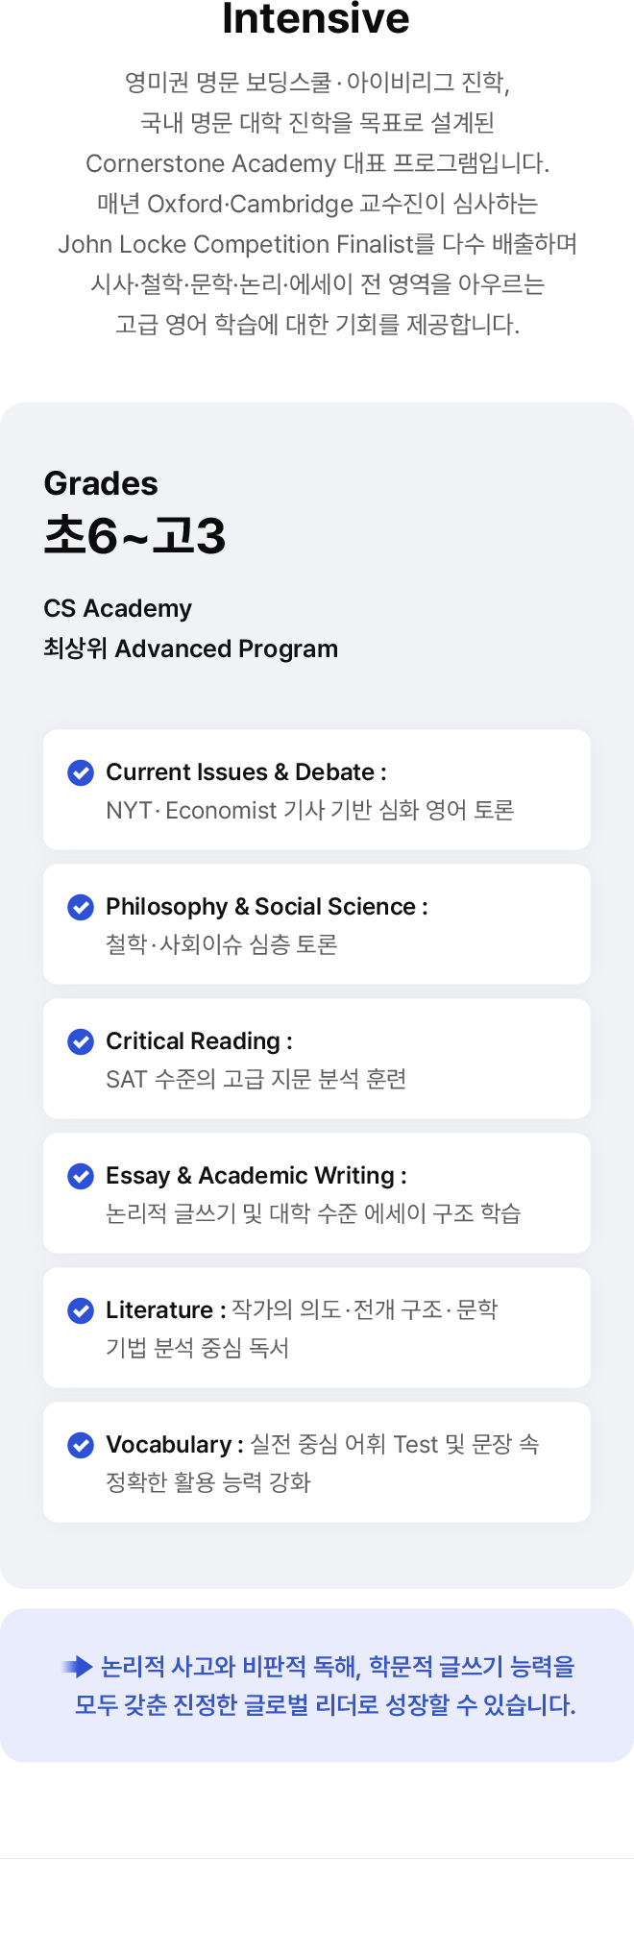Image resolution: width=634 pixels, height=1956 pixels.
Task: Click the checkmark beside Essay & Academic Writing
Action: point(81,1176)
